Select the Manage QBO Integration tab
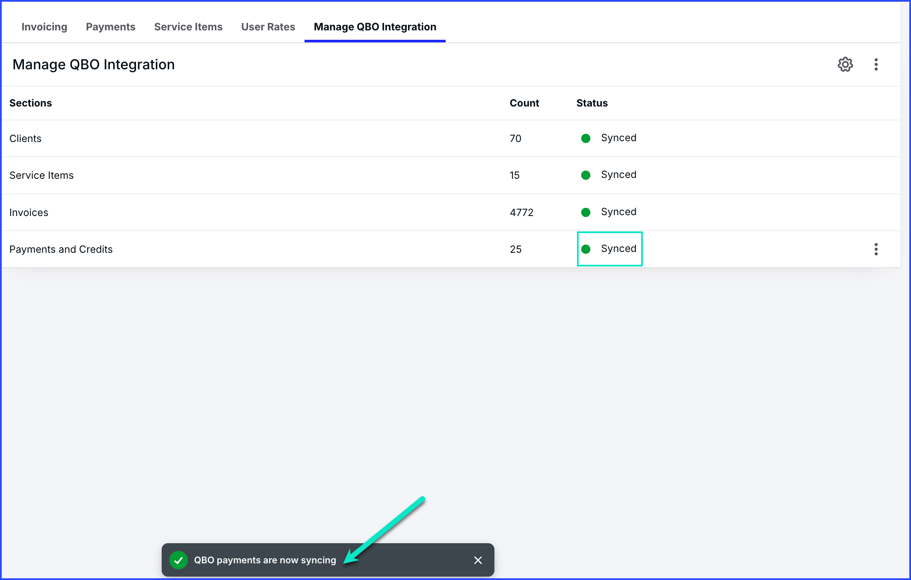911x580 pixels. (375, 27)
